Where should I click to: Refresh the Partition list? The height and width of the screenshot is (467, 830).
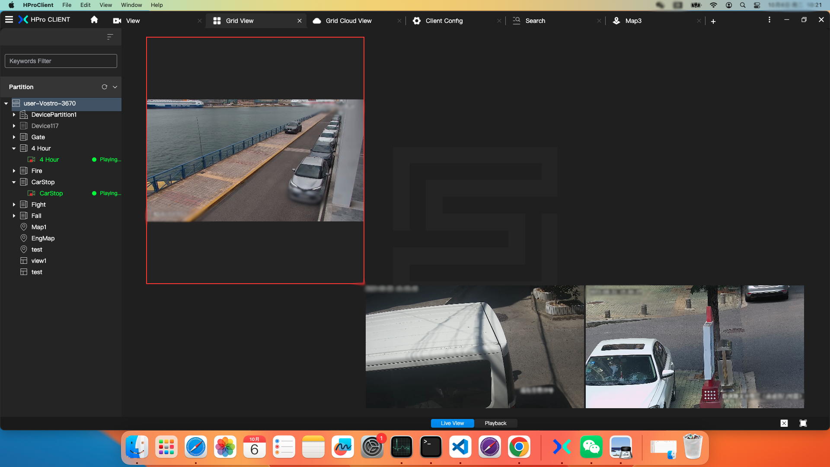click(x=104, y=87)
